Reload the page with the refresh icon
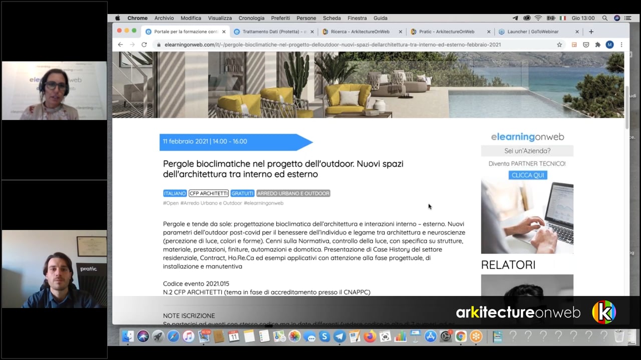 [x=144, y=44]
